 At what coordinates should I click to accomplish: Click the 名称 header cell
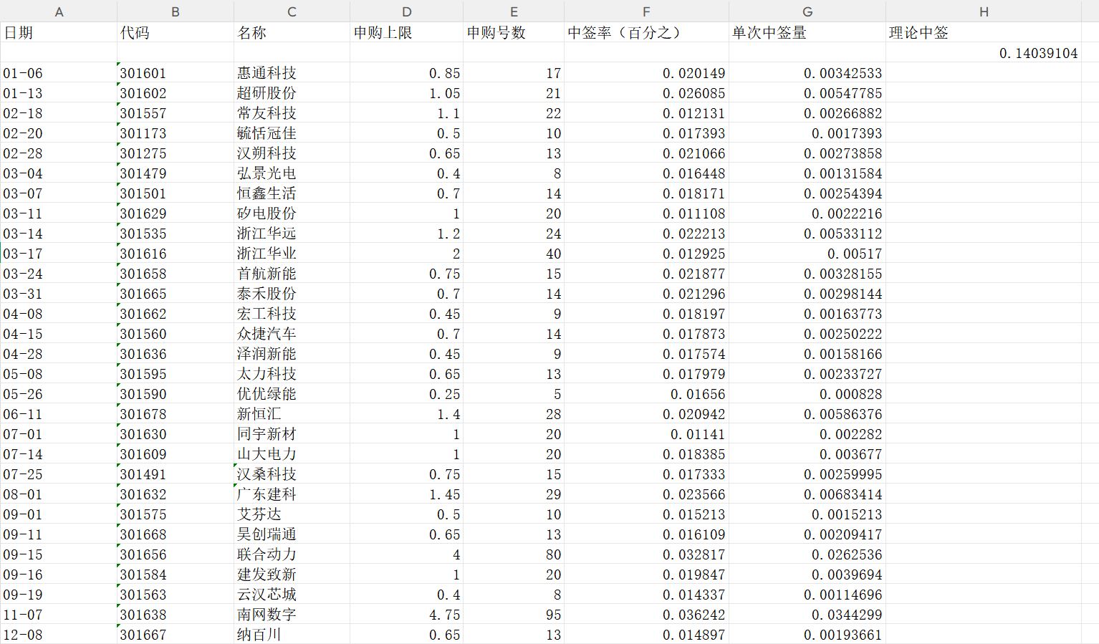click(292, 32)
